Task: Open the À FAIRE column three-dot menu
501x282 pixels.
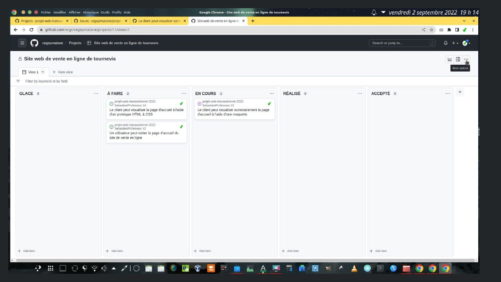Action: [184, 93]
